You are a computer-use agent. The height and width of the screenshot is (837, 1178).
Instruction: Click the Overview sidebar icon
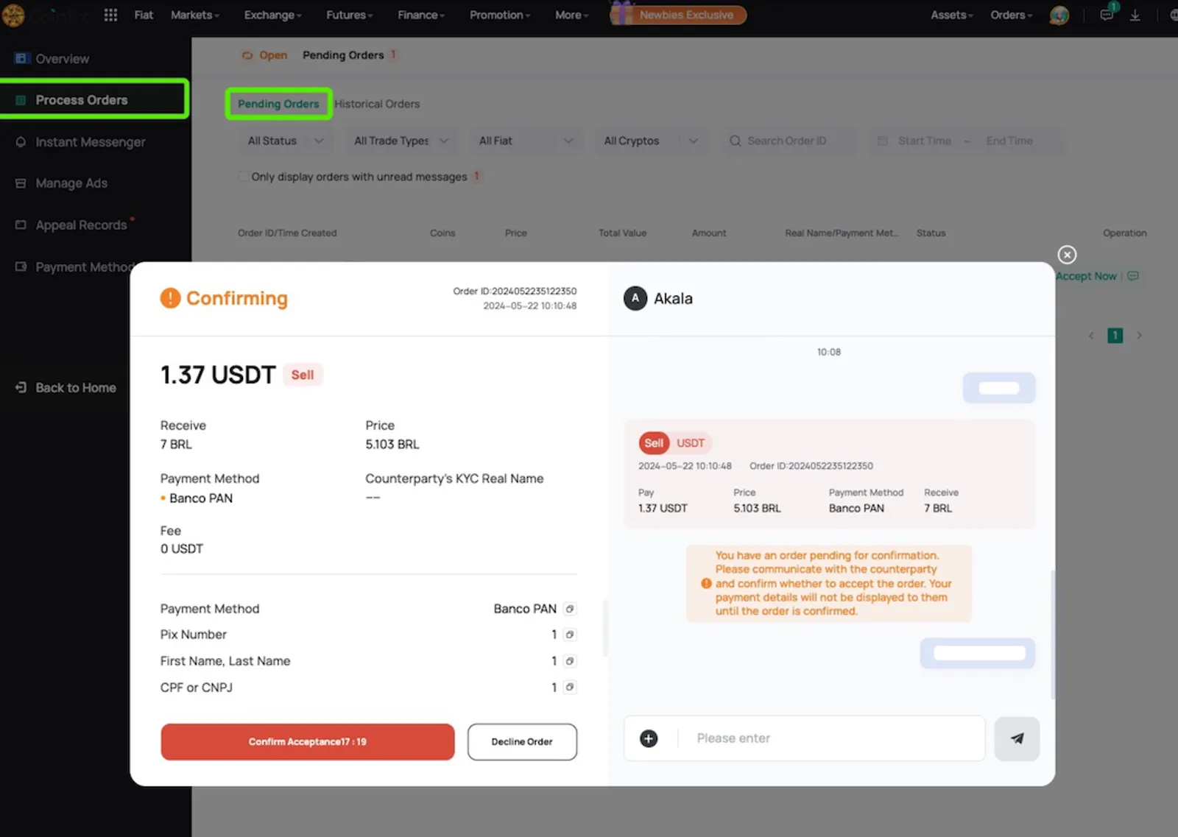point(21,58)
